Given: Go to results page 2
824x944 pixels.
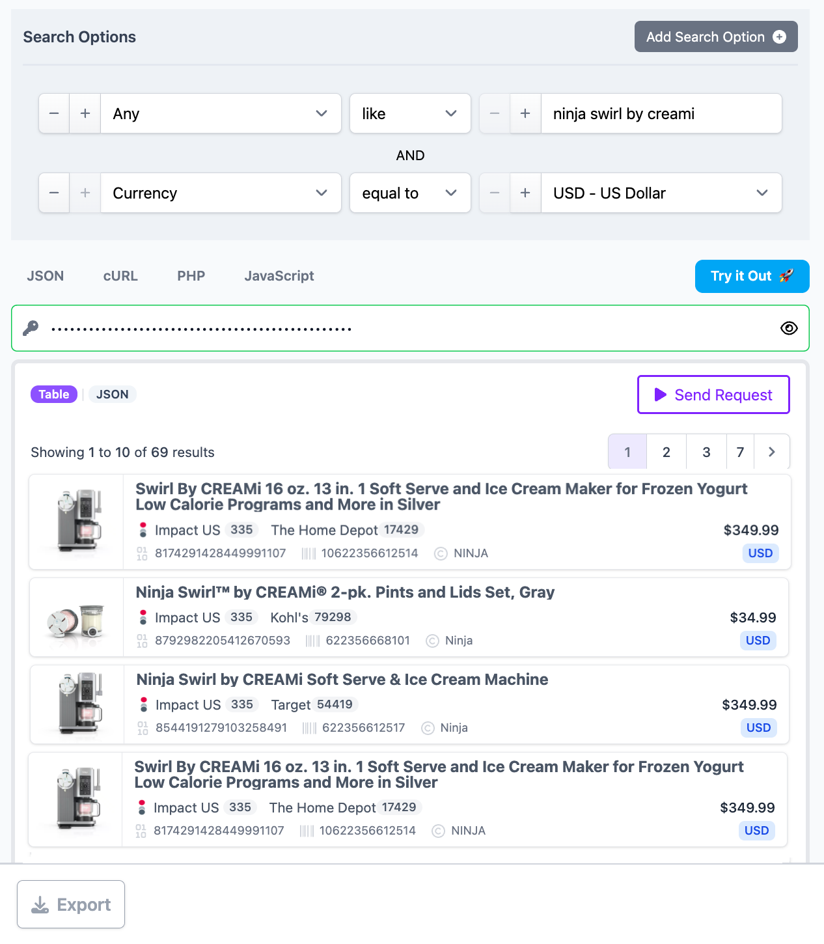Looking at the screenshot, I should pos(666,452).
